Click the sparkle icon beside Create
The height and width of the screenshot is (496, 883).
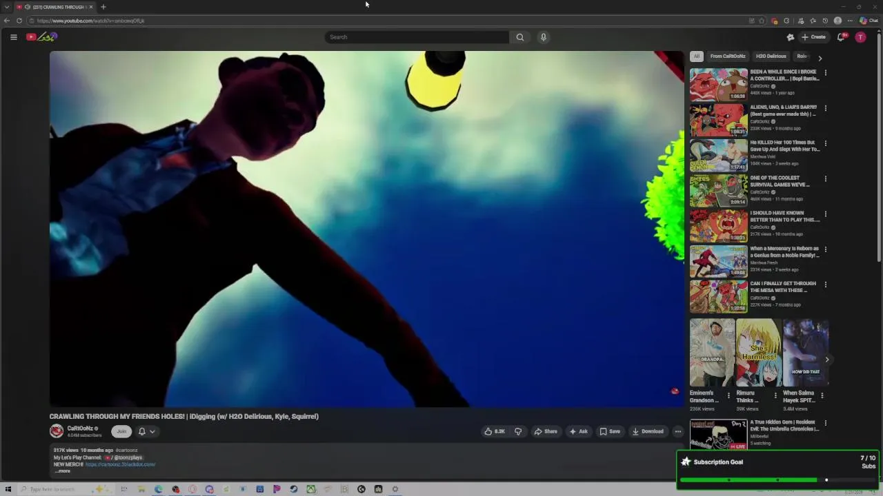(791, 37)
